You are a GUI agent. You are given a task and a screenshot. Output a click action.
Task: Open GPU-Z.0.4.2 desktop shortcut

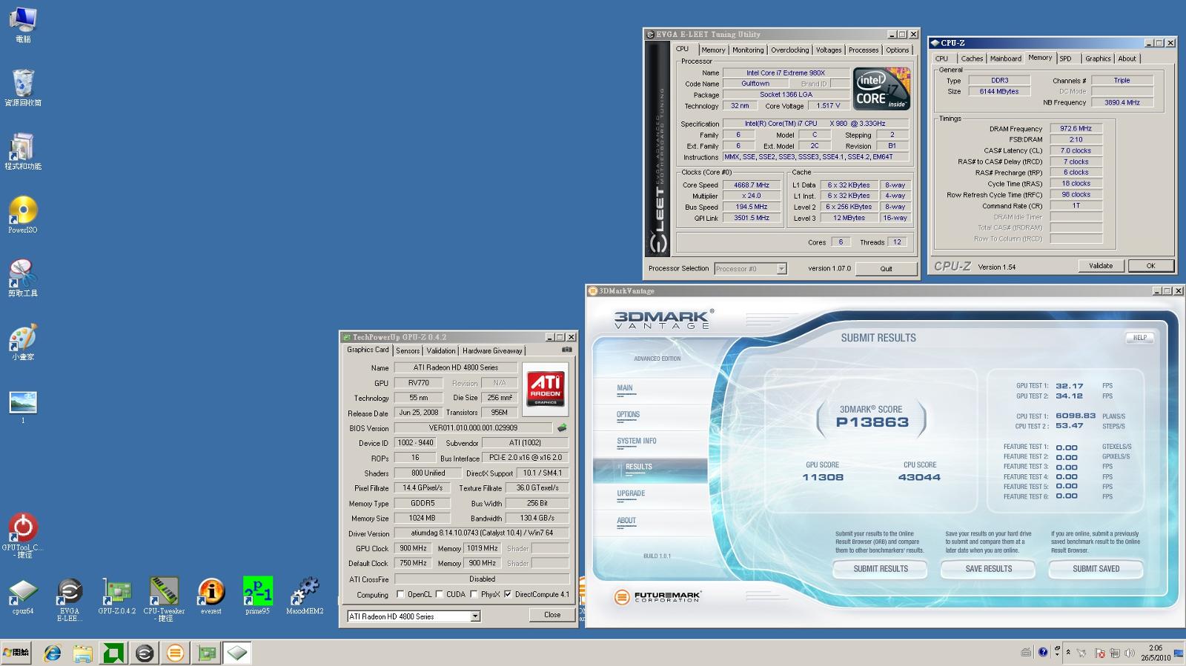(117, 596)
